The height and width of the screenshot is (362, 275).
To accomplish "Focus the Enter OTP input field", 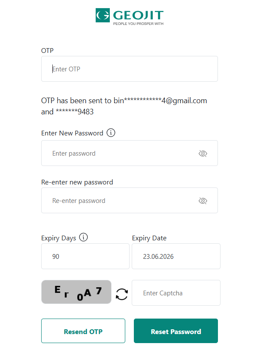I will pos(129,69).
